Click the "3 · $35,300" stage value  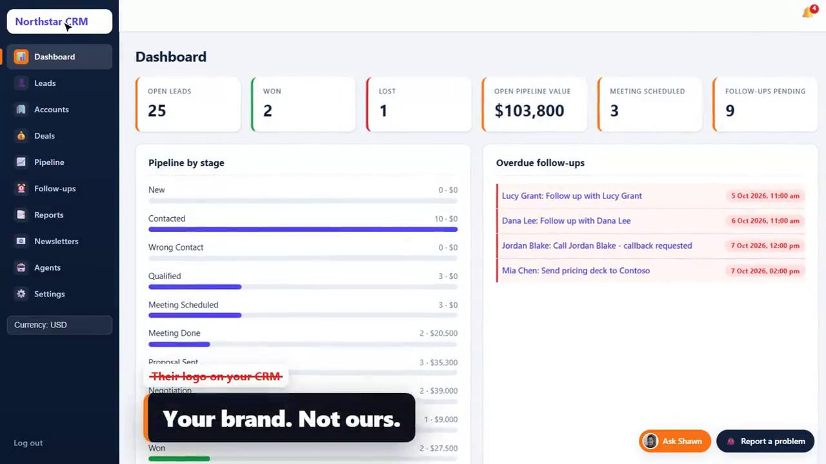(x=438, y=362)
